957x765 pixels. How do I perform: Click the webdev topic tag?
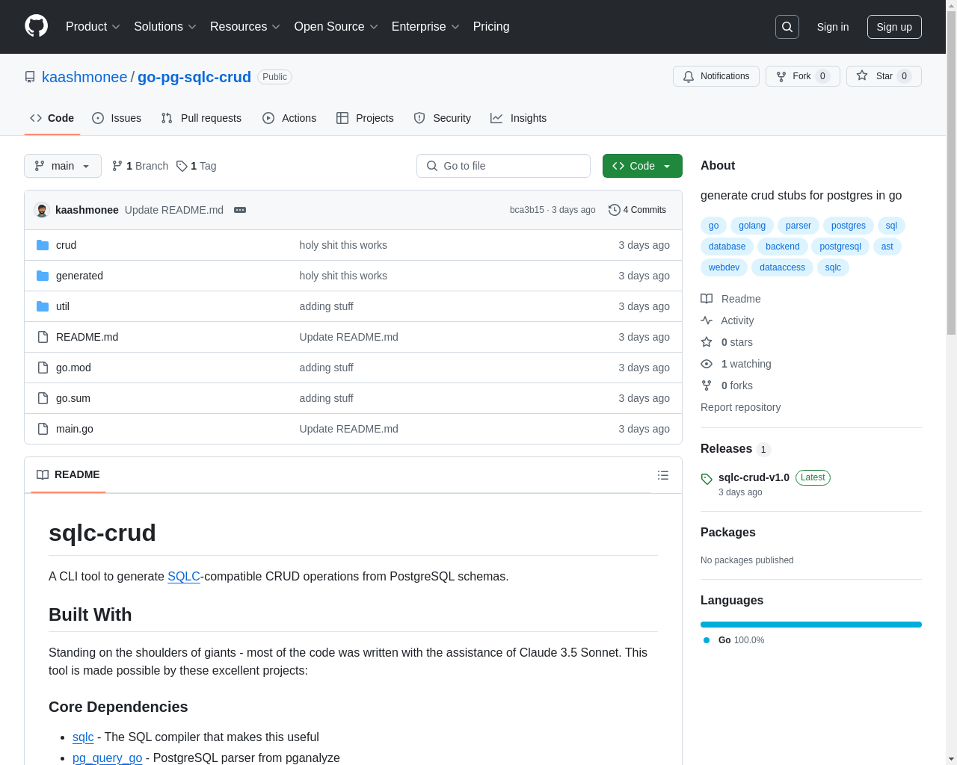tap(724, 267)
